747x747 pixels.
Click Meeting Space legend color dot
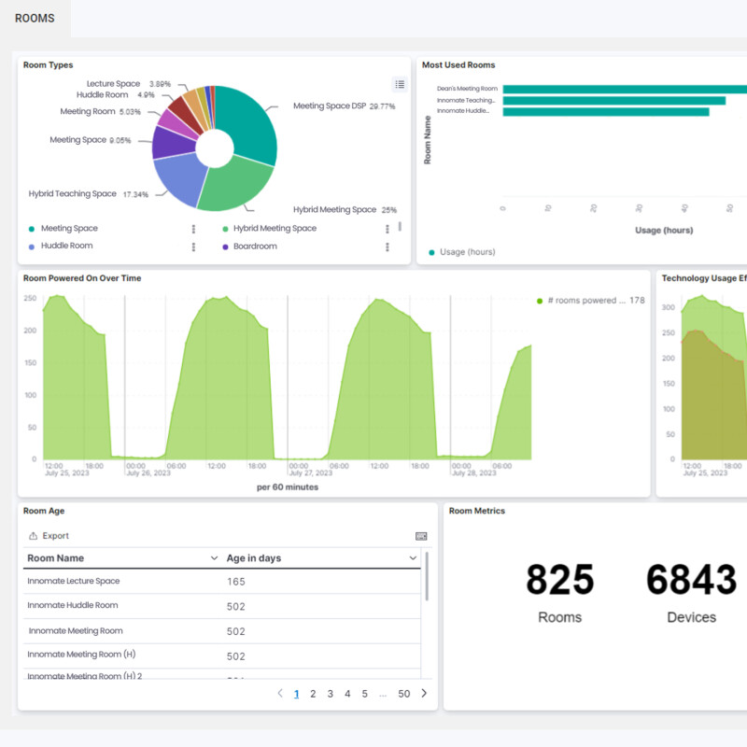click(x=32, y=229)
